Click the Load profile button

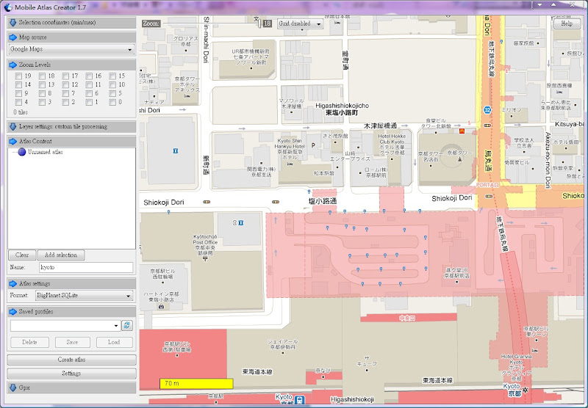pyautogui.click(x=114, y=342)
